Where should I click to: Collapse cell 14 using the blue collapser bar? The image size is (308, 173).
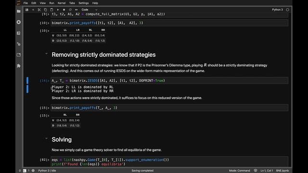tap(27, 80)
